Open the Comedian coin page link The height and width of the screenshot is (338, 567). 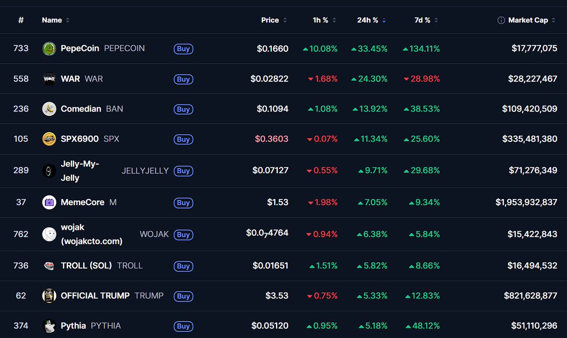pos(81,109)
